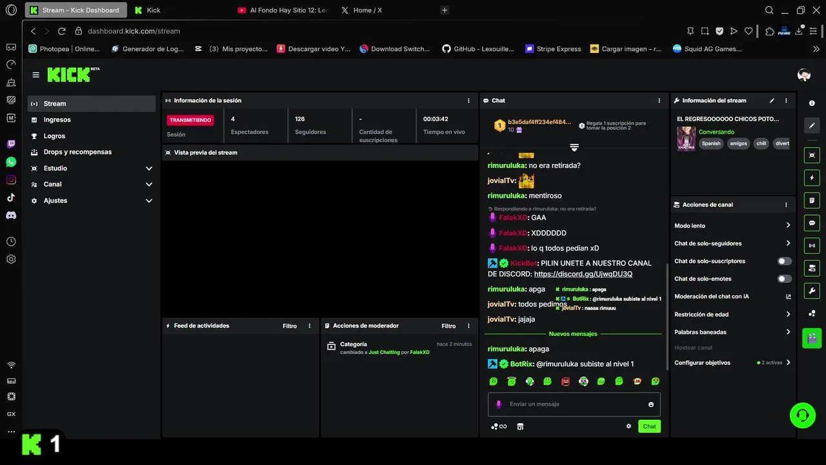
Task: Select the red angry face emote
Action: click(x=566, y=381)
